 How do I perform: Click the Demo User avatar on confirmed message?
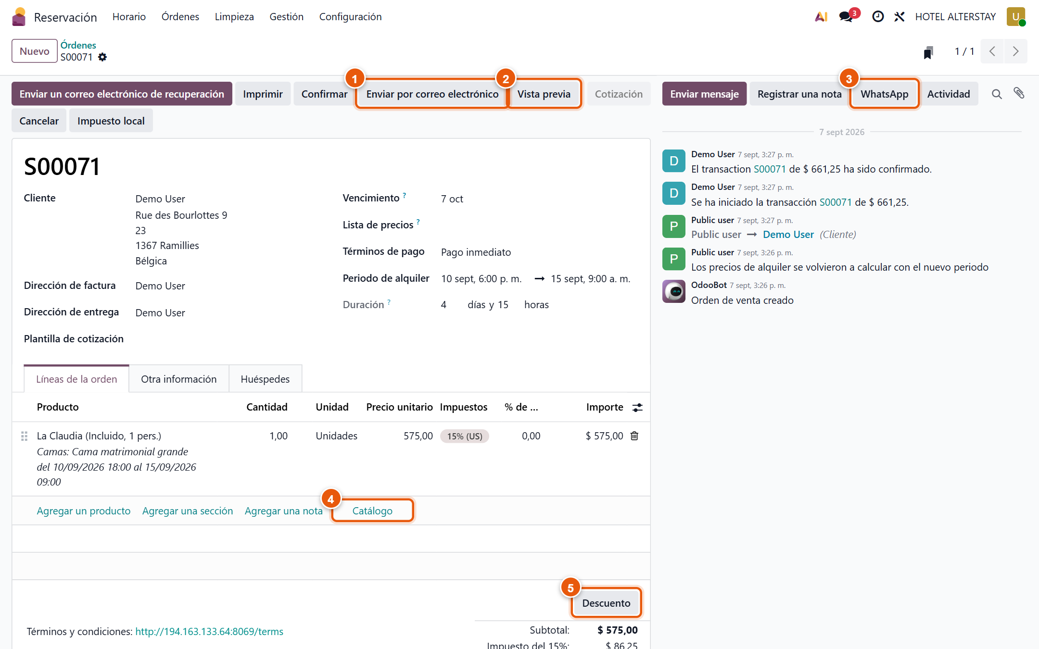[674, 161]
